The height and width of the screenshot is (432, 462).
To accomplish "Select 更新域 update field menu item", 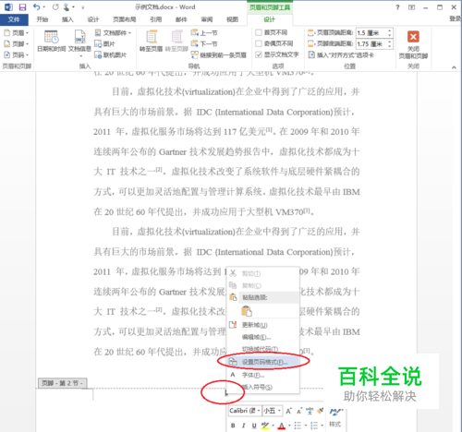I will tap(263, 325).
